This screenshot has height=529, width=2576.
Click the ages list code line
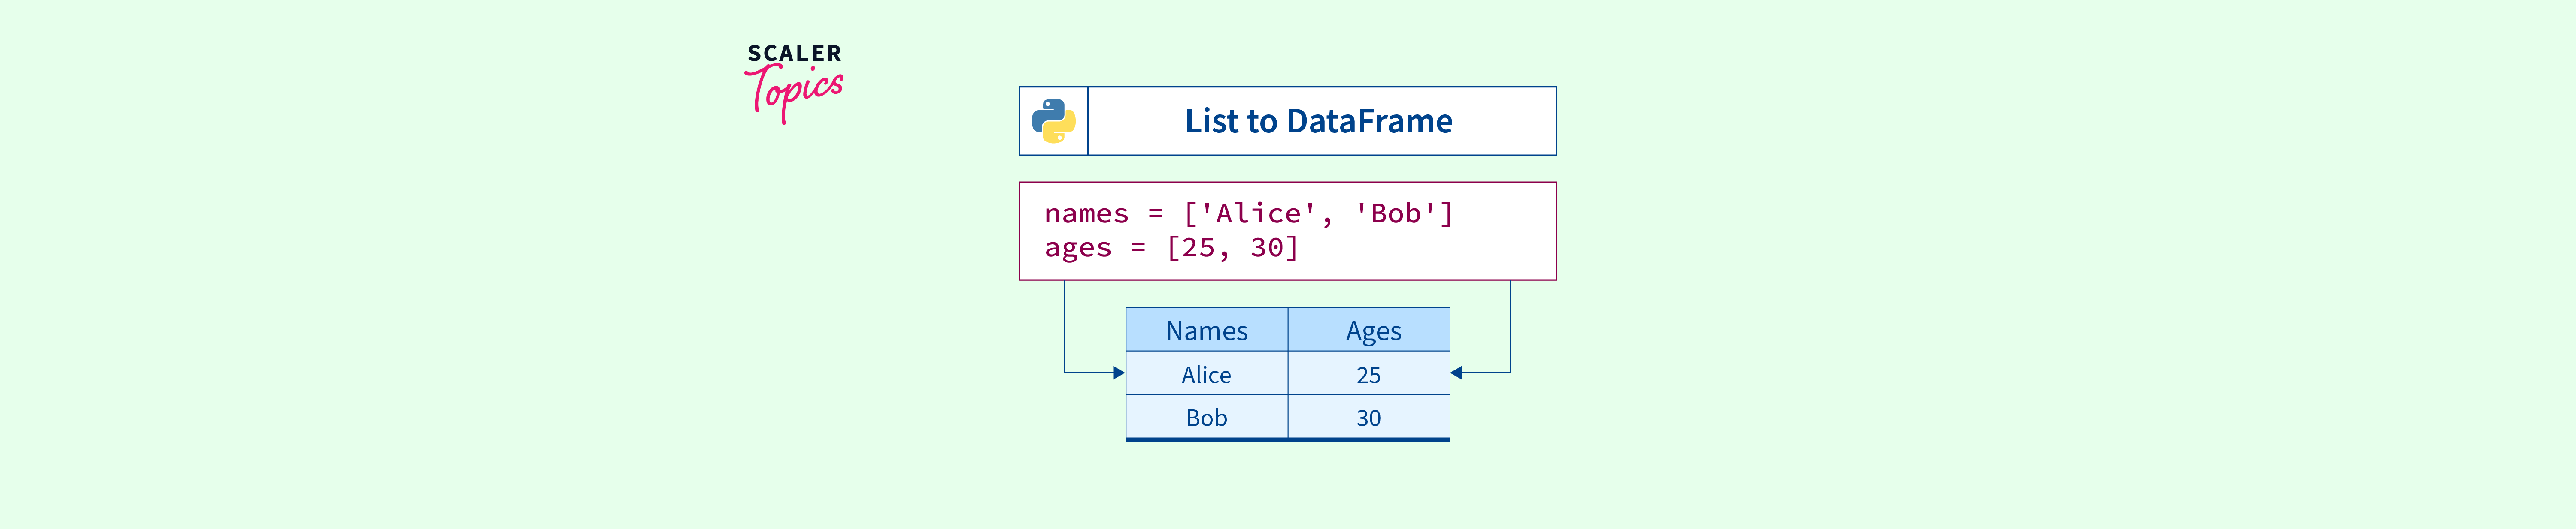pyautogui.click(x=1171, y=247)
